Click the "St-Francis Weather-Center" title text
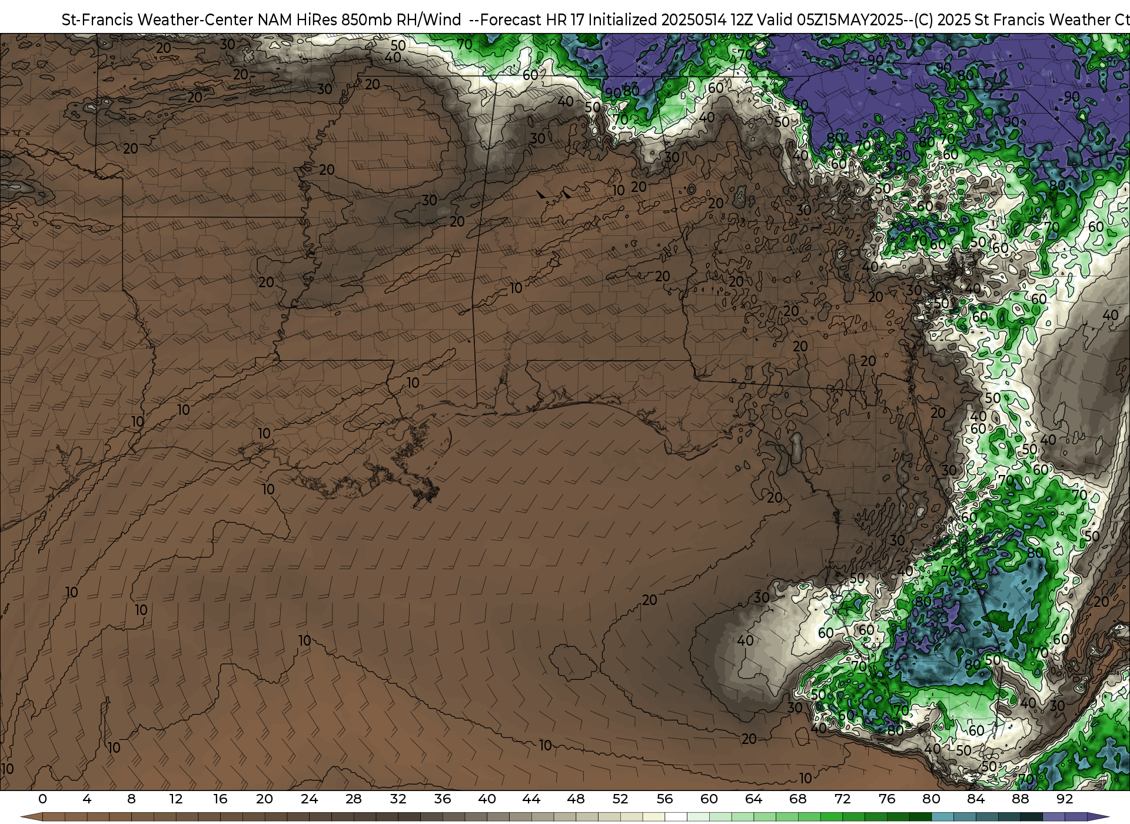 tap(157, 20)
